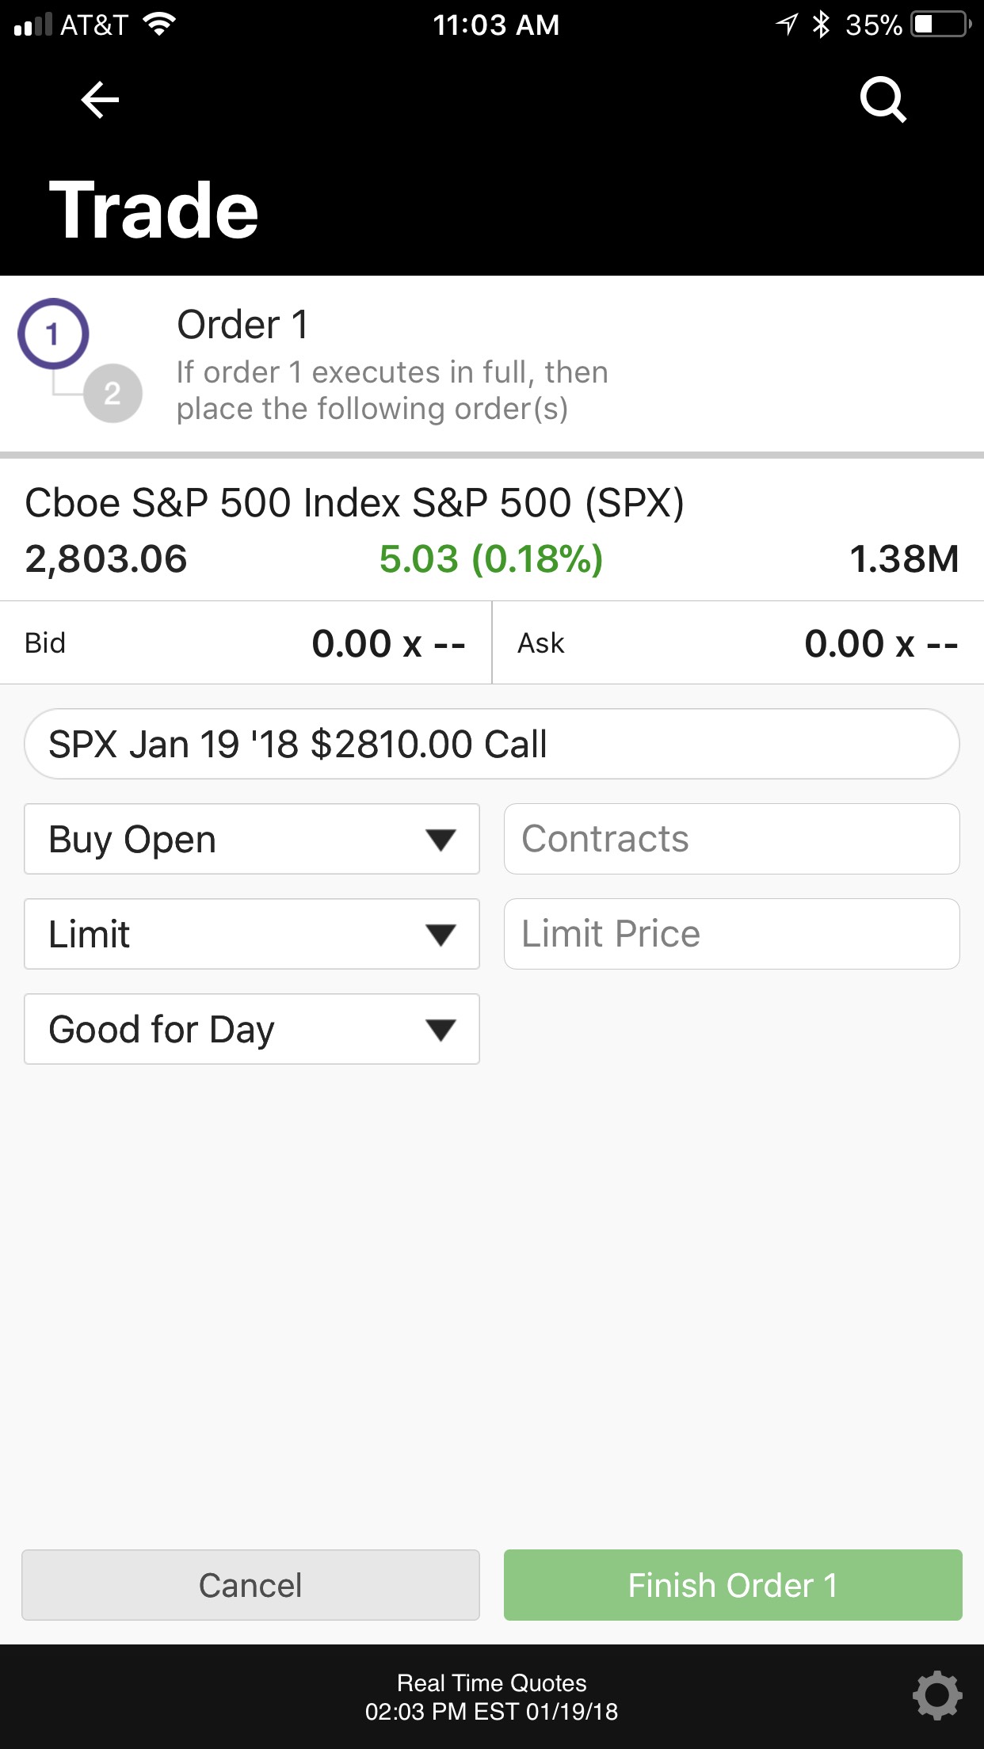Image resolution: width=984 pixels, height=1749 pixels.
Task: Expand the Buy Open action dropdown
Action: click(x=252, y=839)
